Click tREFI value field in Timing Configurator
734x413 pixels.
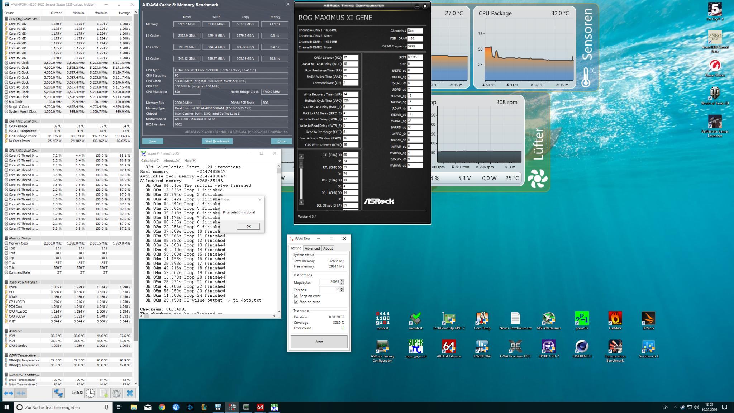(x=415, y=57)
